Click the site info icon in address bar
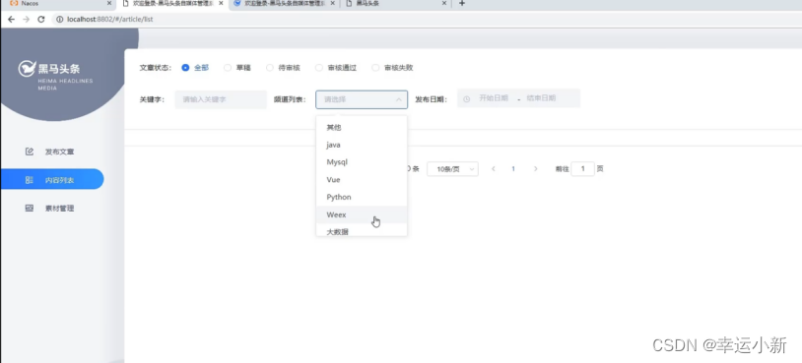Image resolution: width=802 pixels, height=363 pixels. (x=59, y=20)
